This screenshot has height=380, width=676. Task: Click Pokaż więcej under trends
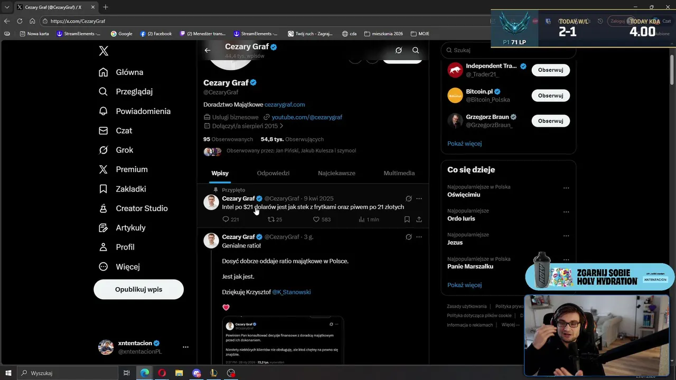[464, 285]
